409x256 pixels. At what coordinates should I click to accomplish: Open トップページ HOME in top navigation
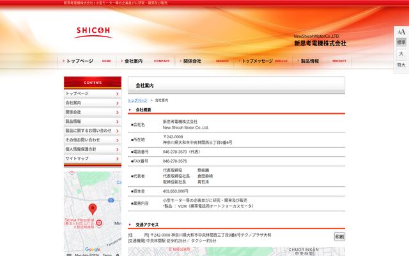pyautogui.click(x=87, y=61)
